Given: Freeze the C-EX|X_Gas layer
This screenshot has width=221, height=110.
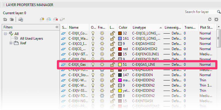Looking at the screenshot, I should point(102,65).
